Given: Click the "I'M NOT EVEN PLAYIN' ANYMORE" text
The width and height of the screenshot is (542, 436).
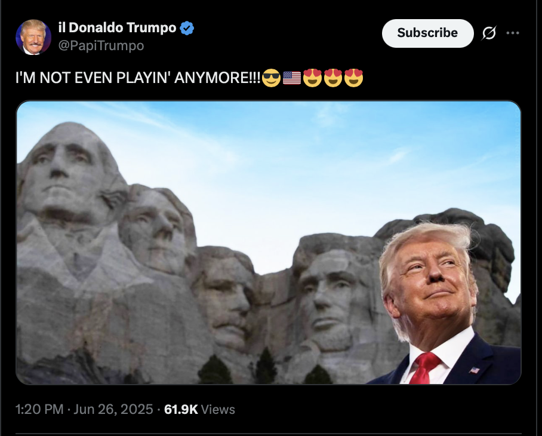Looking at the screenshot, I should coord(138,78).
